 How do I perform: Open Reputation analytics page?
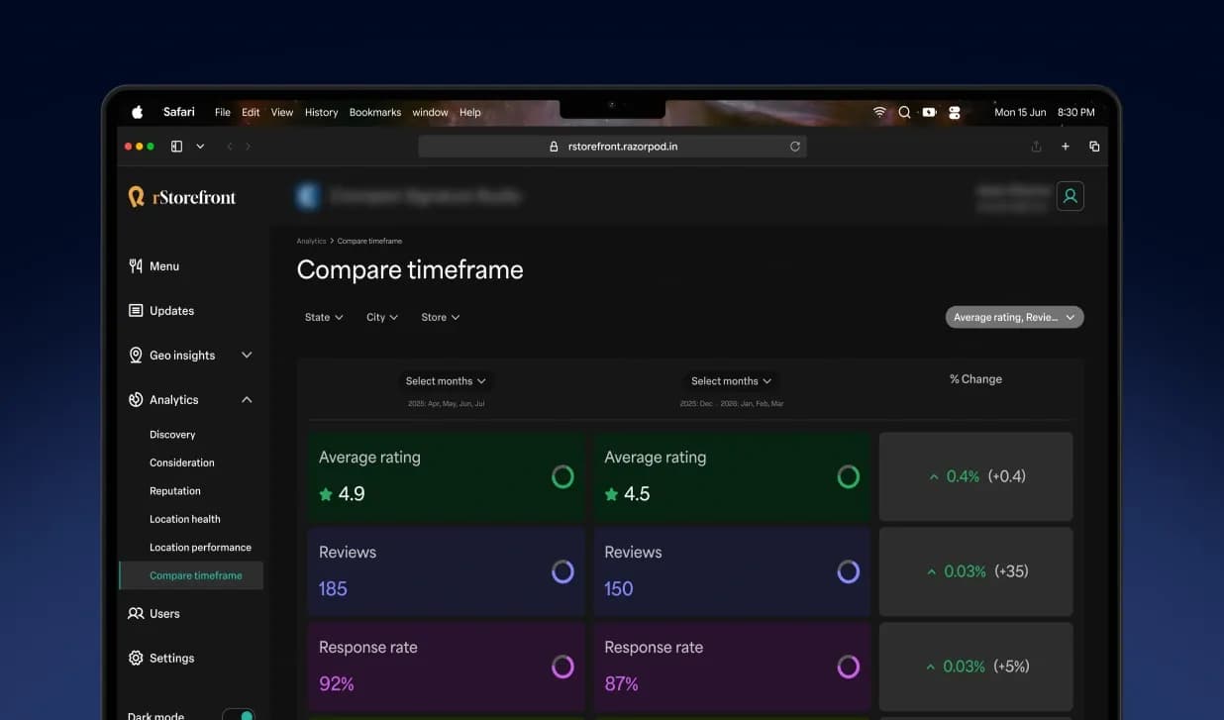[x=175, y=491]
